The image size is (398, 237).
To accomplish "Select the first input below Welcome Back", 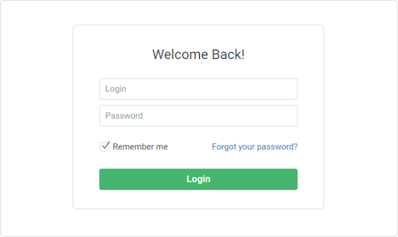I will (198, 89).
